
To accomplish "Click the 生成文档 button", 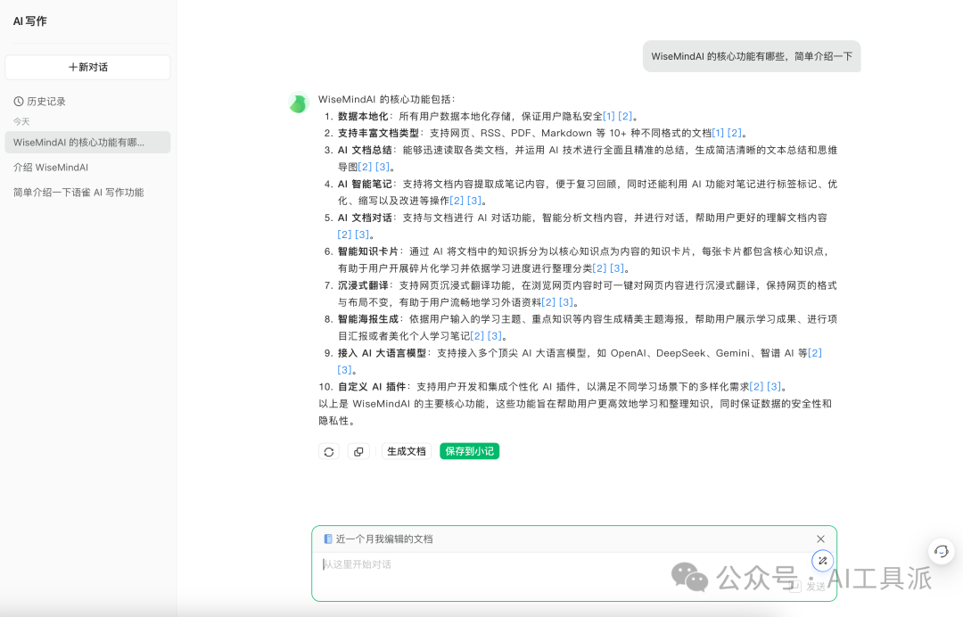I will coord(407,451).
